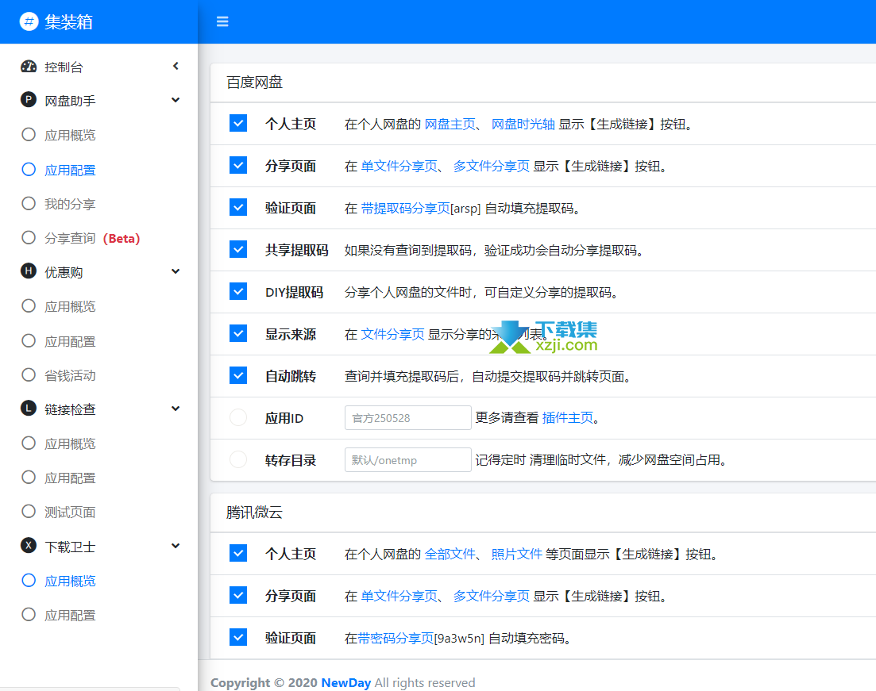Screen dimensions: 876x691
Task: Open 应用概览 under 链接检查
Action: pyautogui.click(x=70, y=443)
